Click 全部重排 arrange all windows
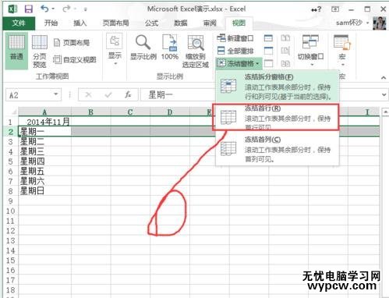 (x=235, y=51)
